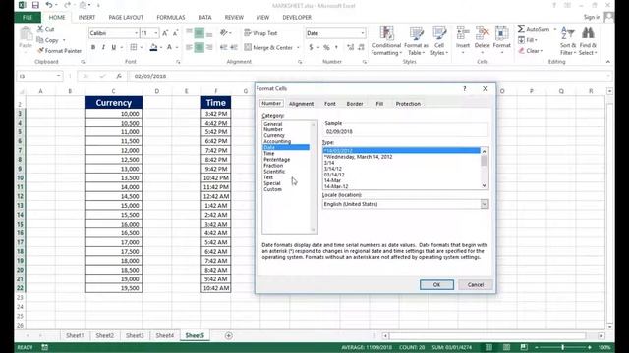Click the Type list scroll down arrow
Screen dimensions: 629x353
click(485, 185)
